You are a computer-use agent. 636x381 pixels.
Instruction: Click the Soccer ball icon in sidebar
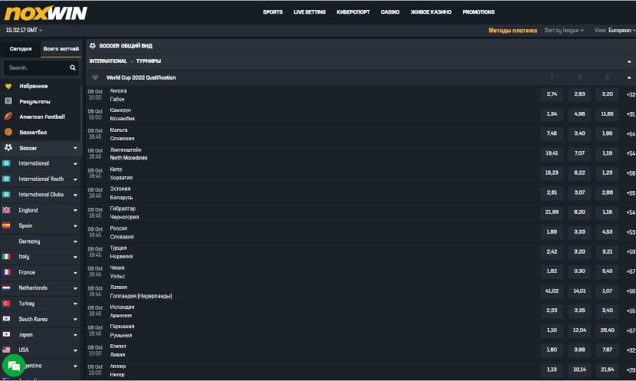8,147
